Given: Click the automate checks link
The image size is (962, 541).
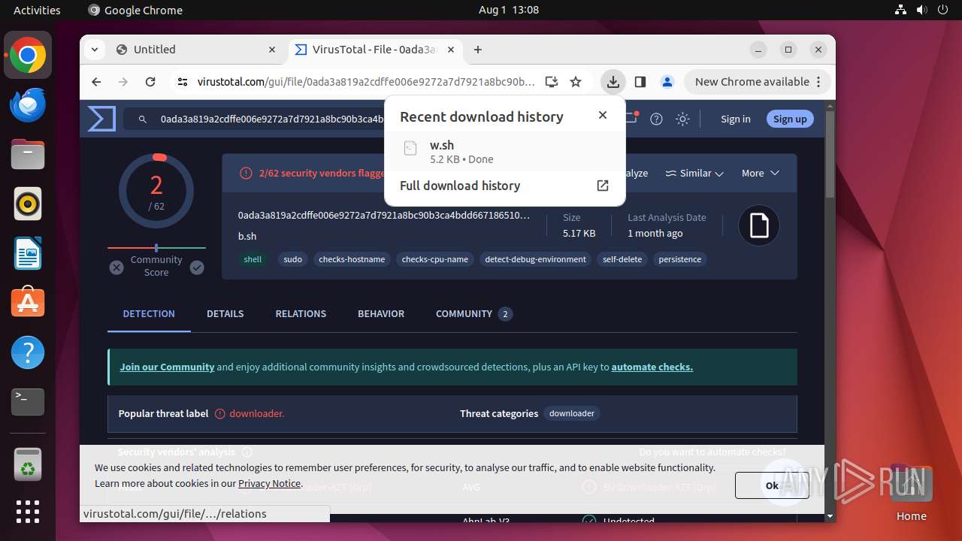Looking at the screenshot, I should (x=652, y=367).
